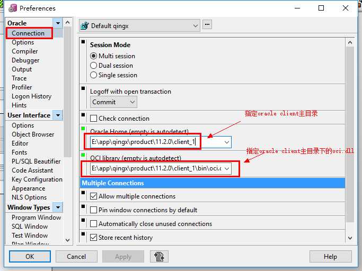Open the Logon History preferences page
The image size is (362, 271).
point(31,96)
